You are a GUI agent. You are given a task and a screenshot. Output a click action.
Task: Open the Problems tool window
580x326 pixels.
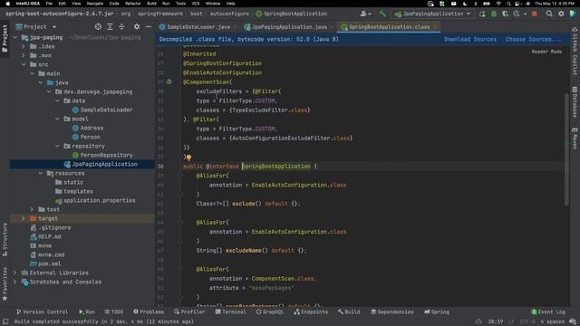click(149, 312)
